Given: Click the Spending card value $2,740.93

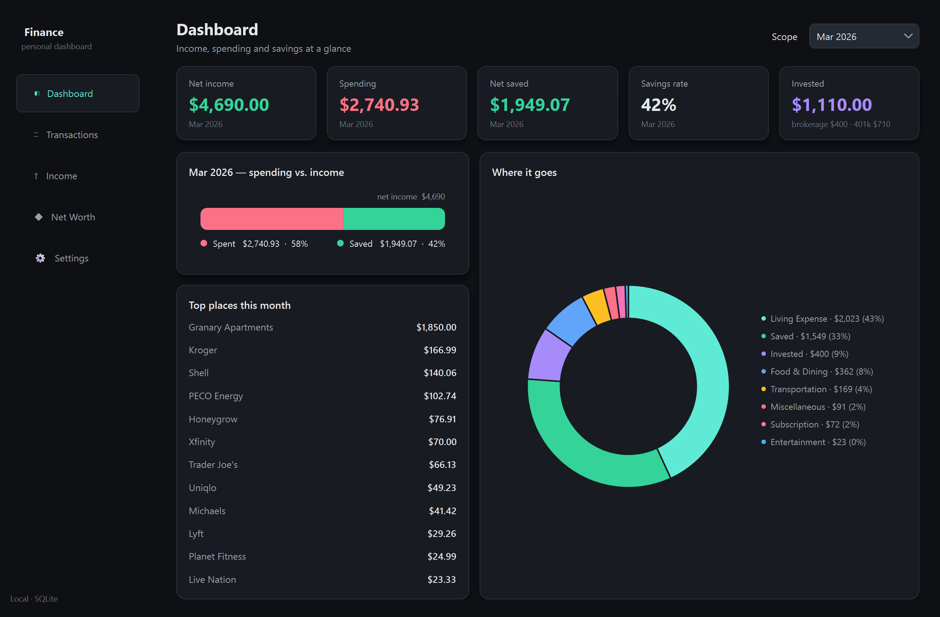Looking at the screenshot, I should [x=379, y=105].
